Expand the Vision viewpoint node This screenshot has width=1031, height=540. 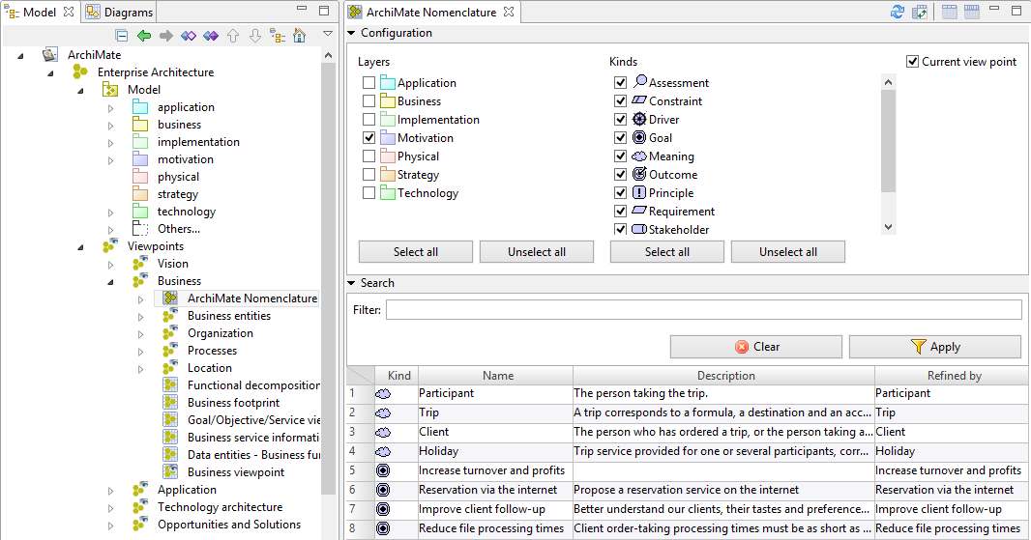(110, 264)
